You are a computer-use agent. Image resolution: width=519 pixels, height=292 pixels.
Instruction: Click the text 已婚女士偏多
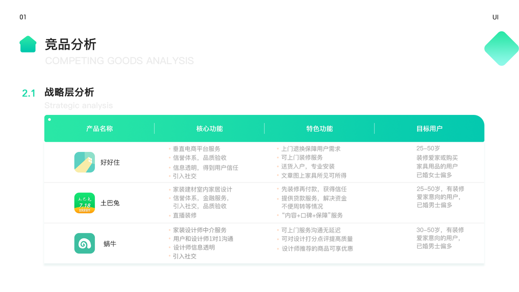pyautogui.click(x=434, y=175)
